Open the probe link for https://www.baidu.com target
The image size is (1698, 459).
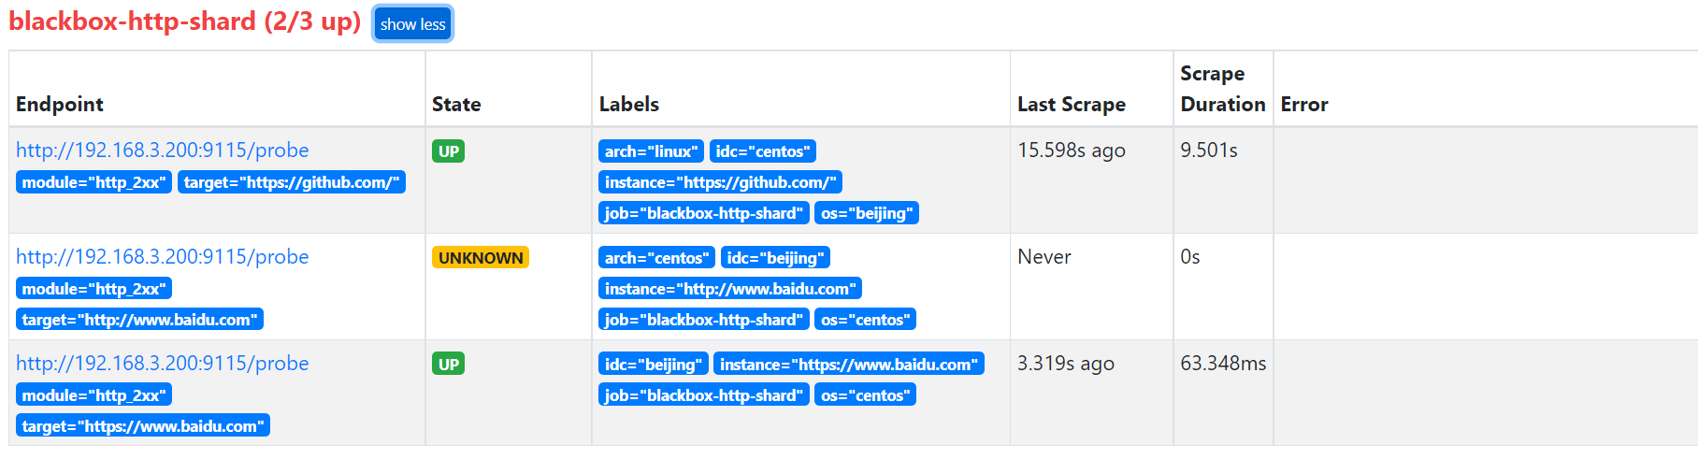coord(162,364)
